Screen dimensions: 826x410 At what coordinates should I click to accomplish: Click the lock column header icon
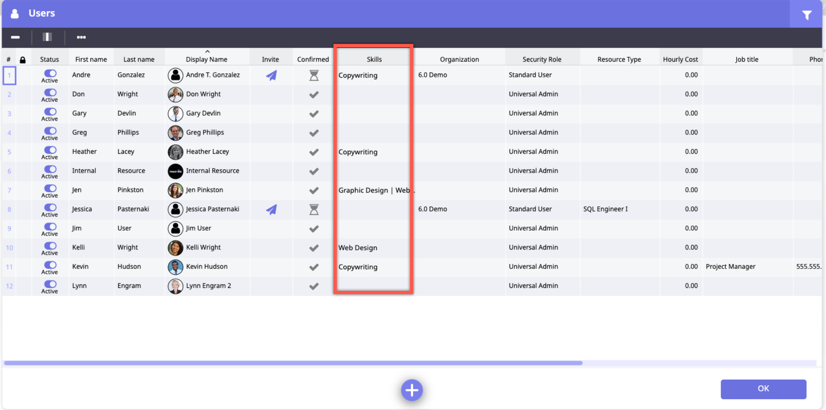23,60
